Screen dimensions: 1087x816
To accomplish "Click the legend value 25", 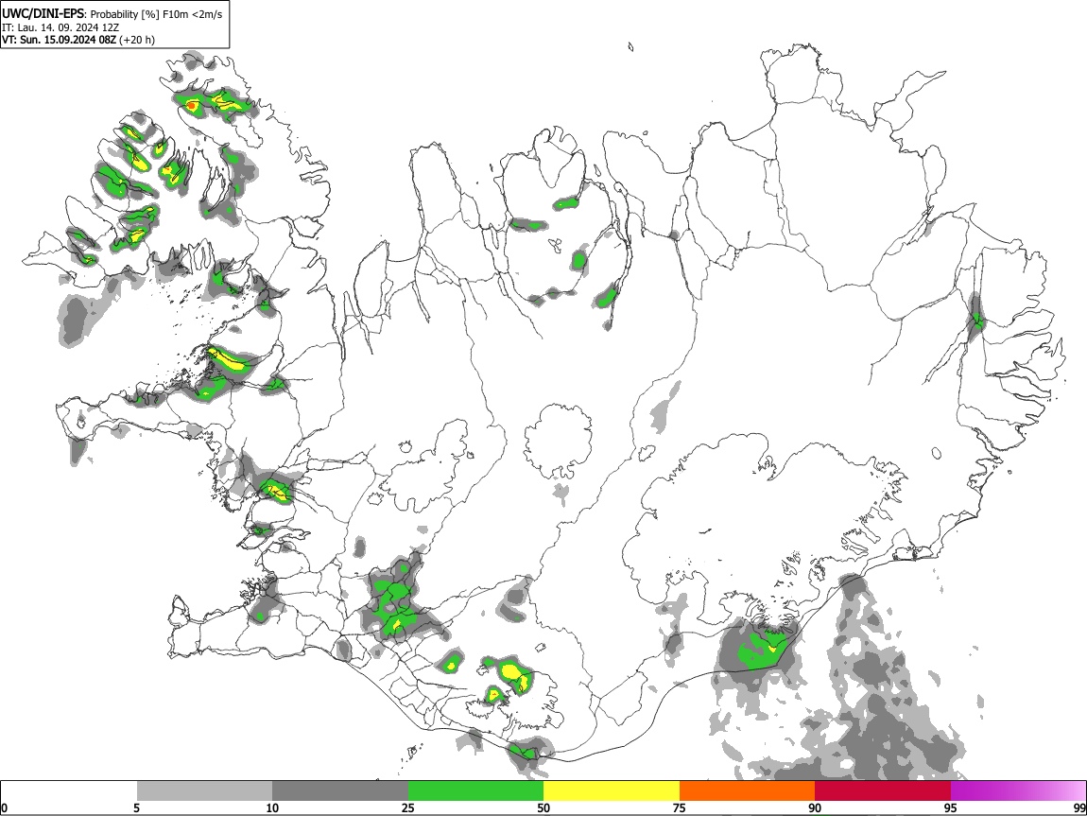I will [407, 808].
